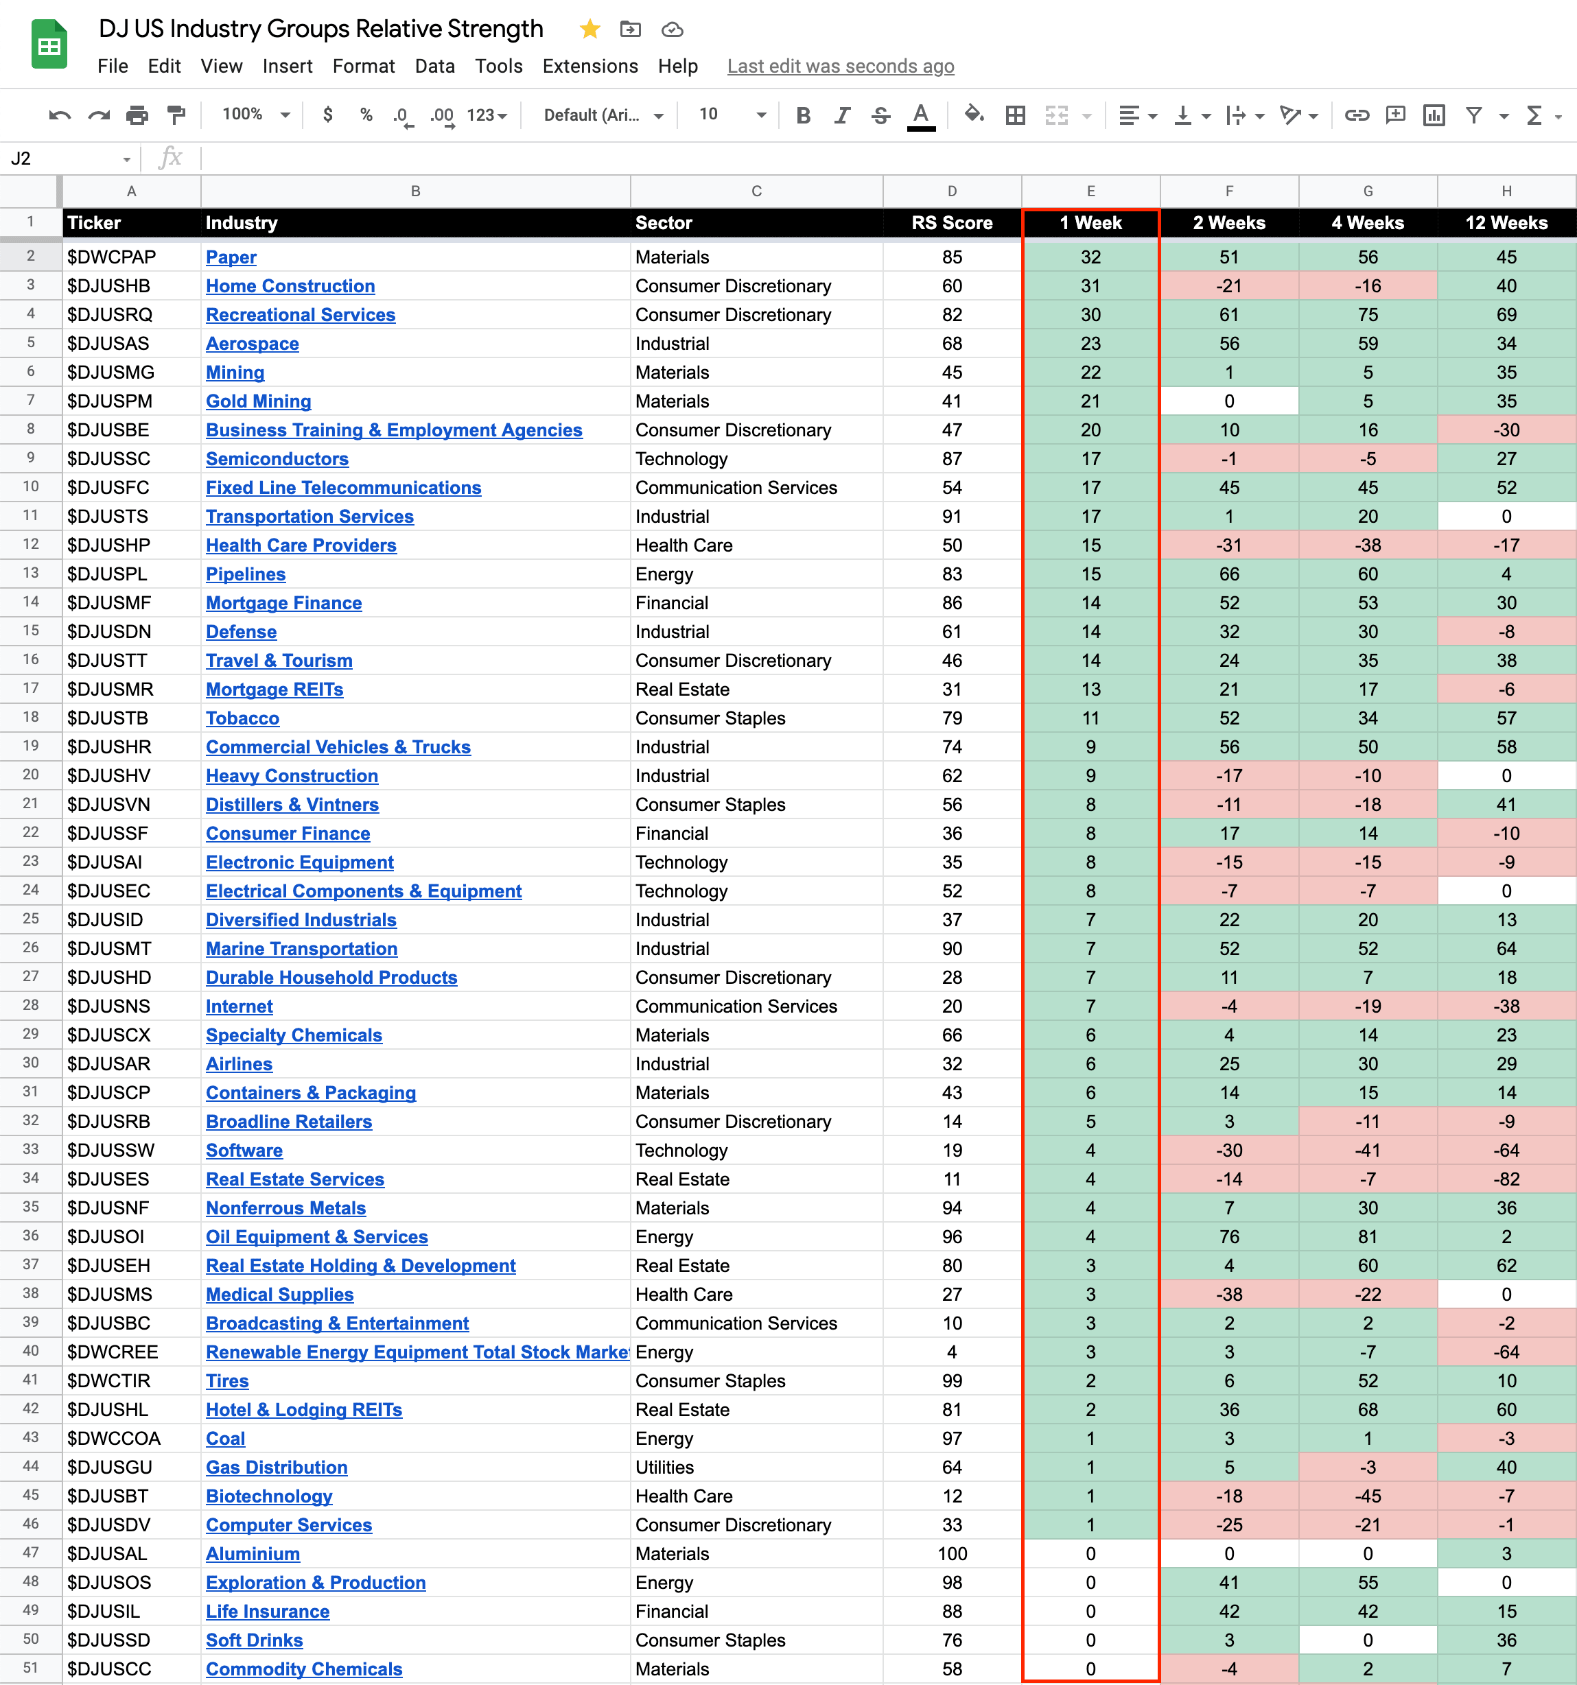Open the Data menu
Image resolution: width=1577 pixels, height=1685 pixels.
coord(434,66)
